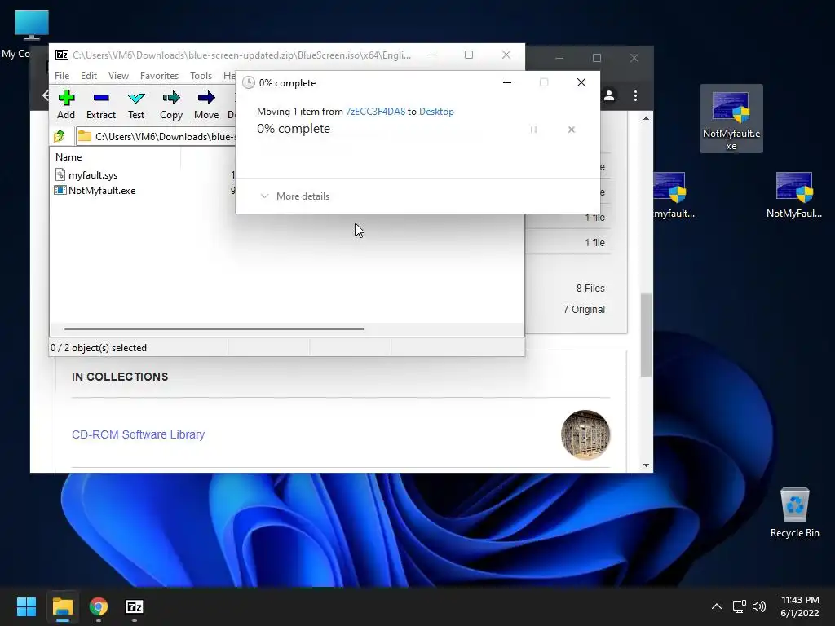Open the volume control in the tray
The height and width of the screenshot is (626, 835).
[x=759, y=606]
